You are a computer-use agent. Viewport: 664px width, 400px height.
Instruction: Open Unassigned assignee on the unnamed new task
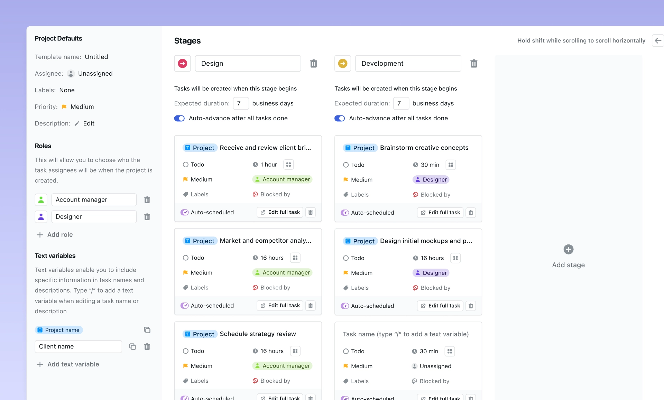click(x=431, y=366)
